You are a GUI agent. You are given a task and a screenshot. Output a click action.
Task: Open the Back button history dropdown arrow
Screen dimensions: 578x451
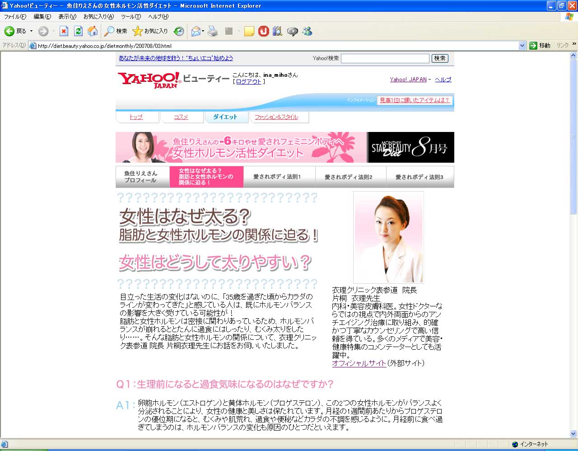click(31, 31)
